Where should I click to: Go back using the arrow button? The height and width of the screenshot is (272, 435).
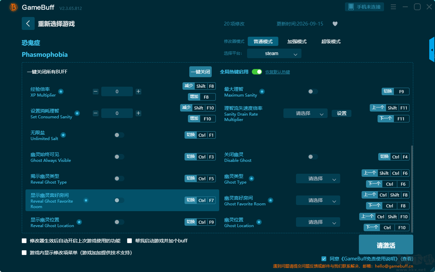28,23
